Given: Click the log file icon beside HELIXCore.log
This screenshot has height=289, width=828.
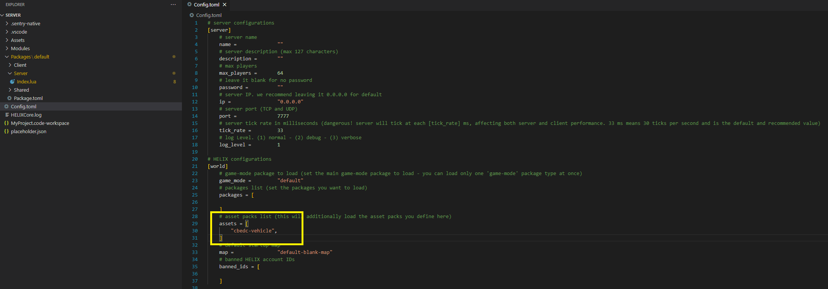Looking at the screenshot, I should click(x=7, y=115).
